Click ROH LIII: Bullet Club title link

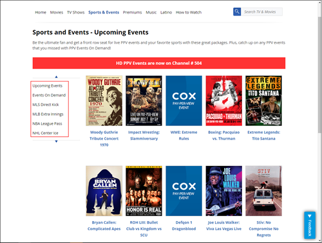(144, 229)
